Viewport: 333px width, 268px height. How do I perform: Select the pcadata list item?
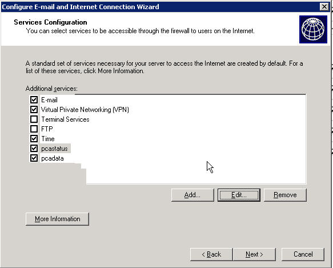[x=53, y=158]
